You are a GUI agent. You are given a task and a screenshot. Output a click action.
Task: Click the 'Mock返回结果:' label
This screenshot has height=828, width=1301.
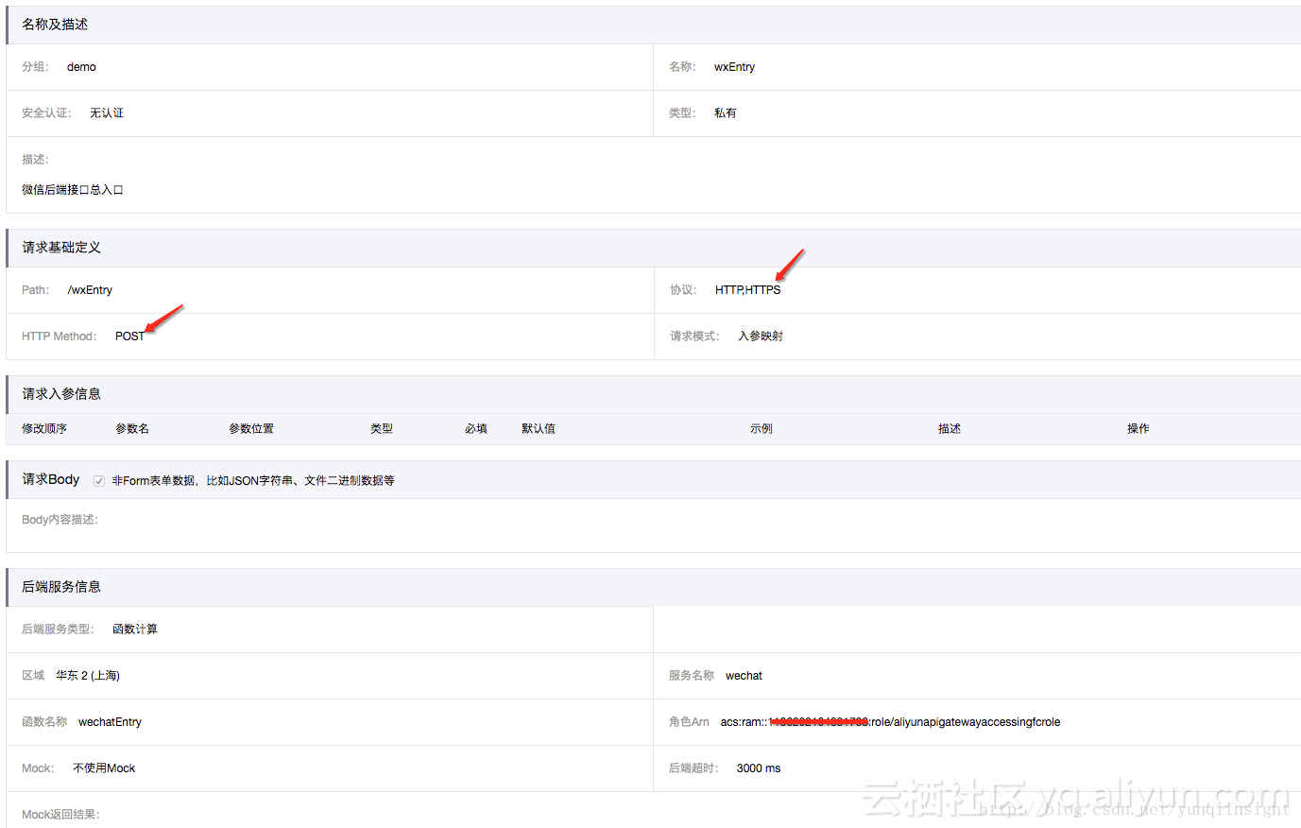60,815
